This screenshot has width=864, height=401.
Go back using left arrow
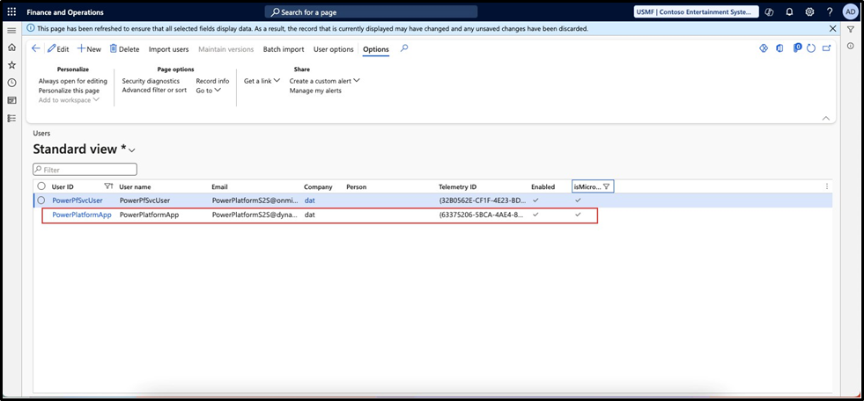(36, 48)
